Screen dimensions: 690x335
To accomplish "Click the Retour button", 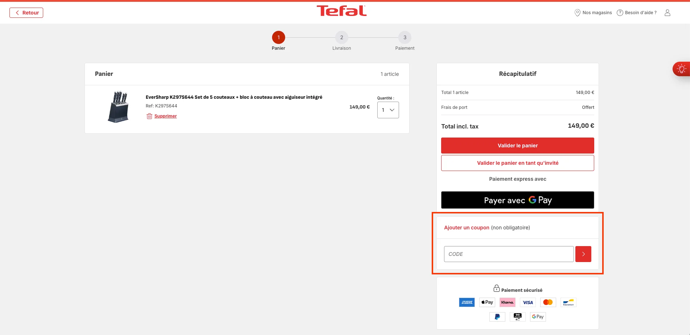I will tap(26, 13).
